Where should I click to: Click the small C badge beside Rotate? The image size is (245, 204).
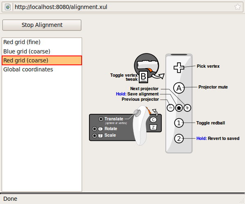tap(100, 129)
